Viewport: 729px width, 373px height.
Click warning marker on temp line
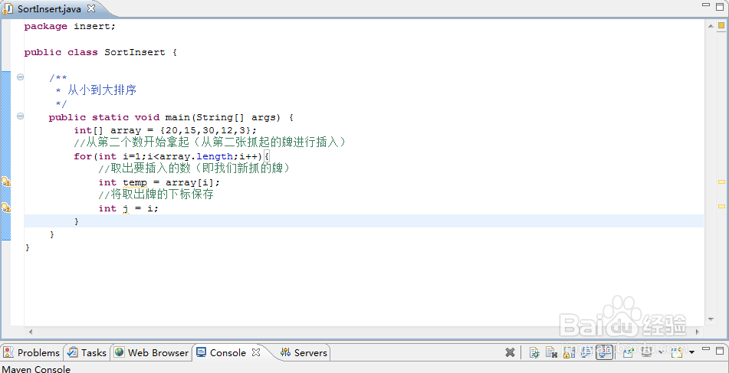[x=5, y=182]
